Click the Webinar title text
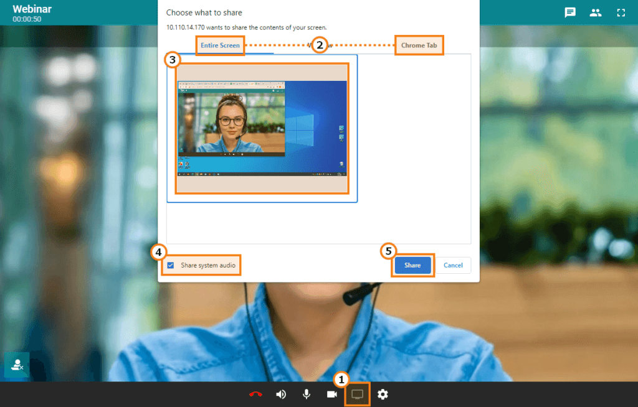Viewport: 638px width, 407px height. (x=32, y=8)
